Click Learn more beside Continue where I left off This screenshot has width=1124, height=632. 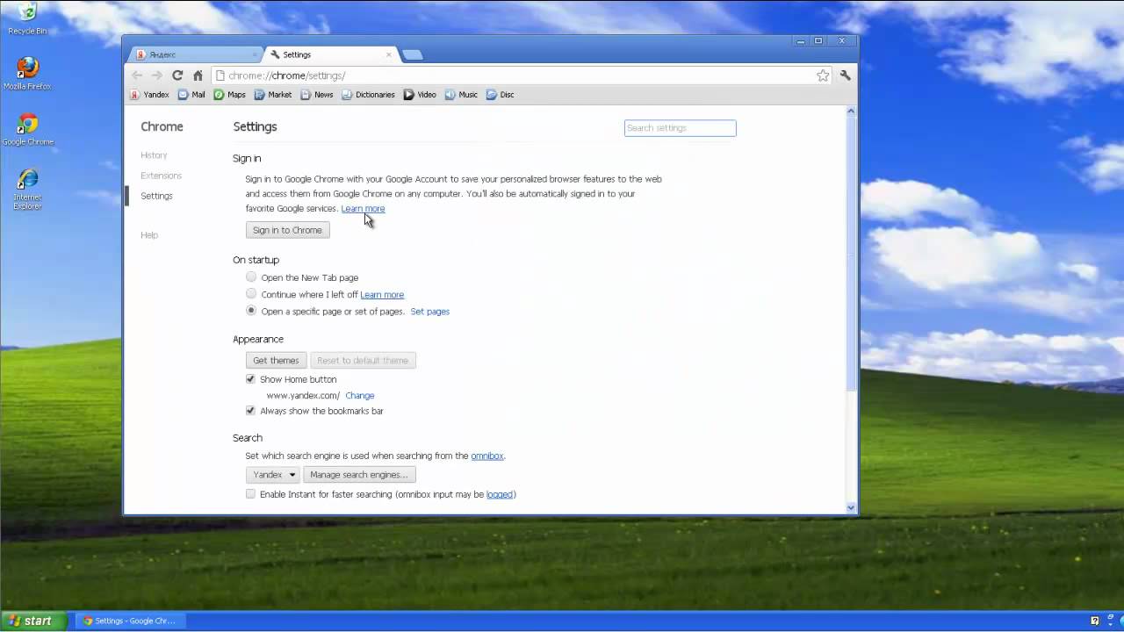[382, 295]
